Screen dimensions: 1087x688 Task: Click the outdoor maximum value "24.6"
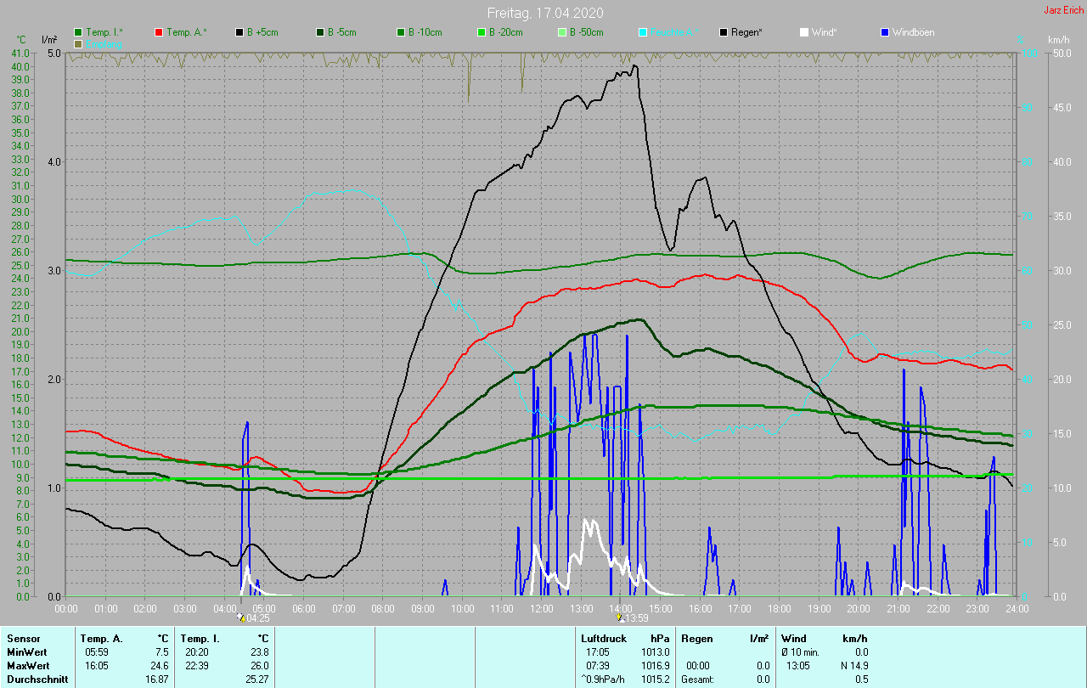pos(160,665)
